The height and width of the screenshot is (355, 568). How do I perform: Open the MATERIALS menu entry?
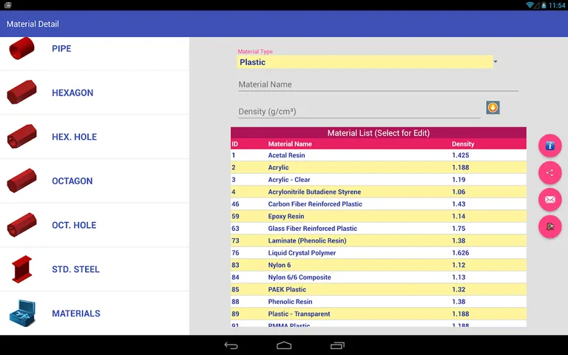[x=95, y=314]
